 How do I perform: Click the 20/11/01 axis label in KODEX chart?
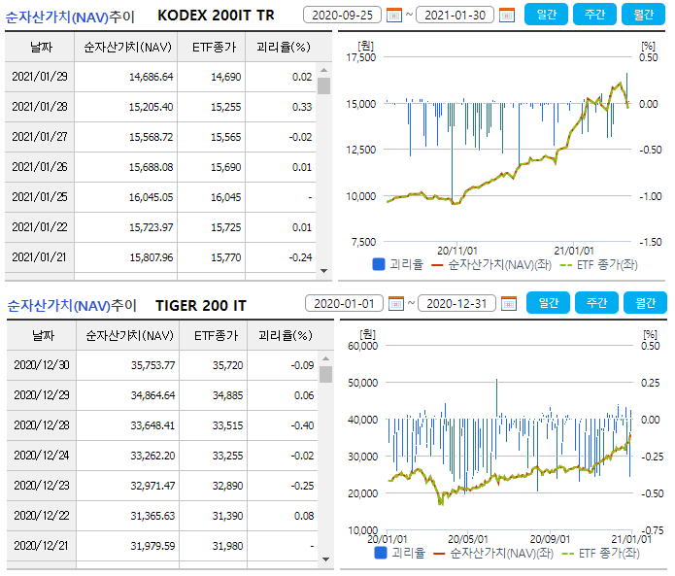tap(457, 251)
